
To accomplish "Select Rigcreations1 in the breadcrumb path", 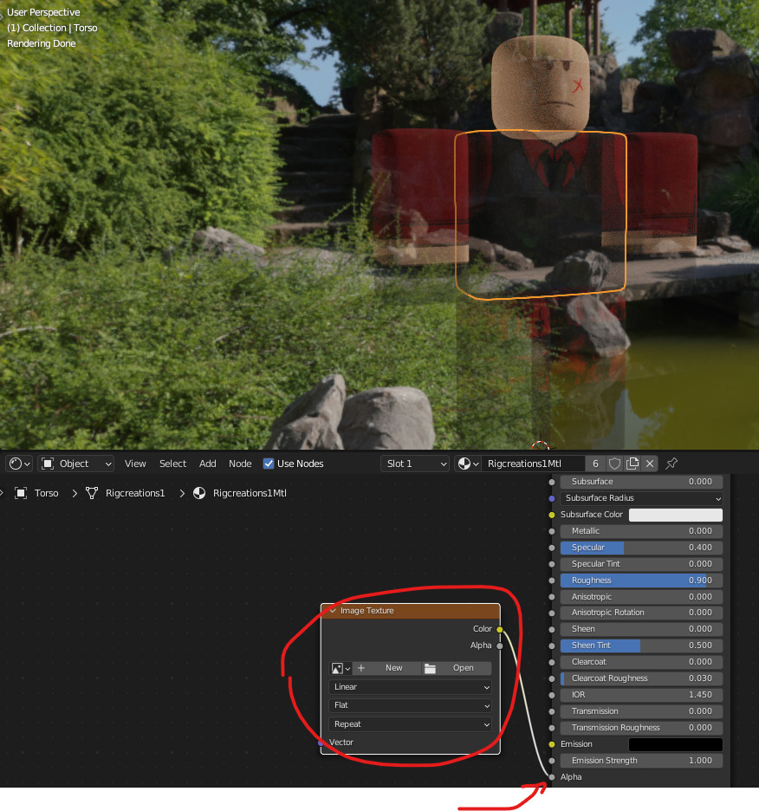I will click(135, 493).
